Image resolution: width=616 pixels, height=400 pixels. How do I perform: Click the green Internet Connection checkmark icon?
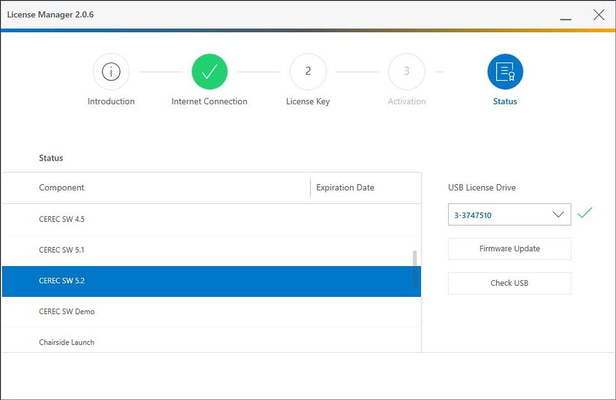[209, 72]
